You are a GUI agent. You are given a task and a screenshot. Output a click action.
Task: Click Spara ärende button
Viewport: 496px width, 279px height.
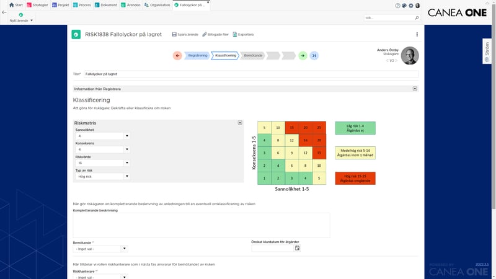185,35
